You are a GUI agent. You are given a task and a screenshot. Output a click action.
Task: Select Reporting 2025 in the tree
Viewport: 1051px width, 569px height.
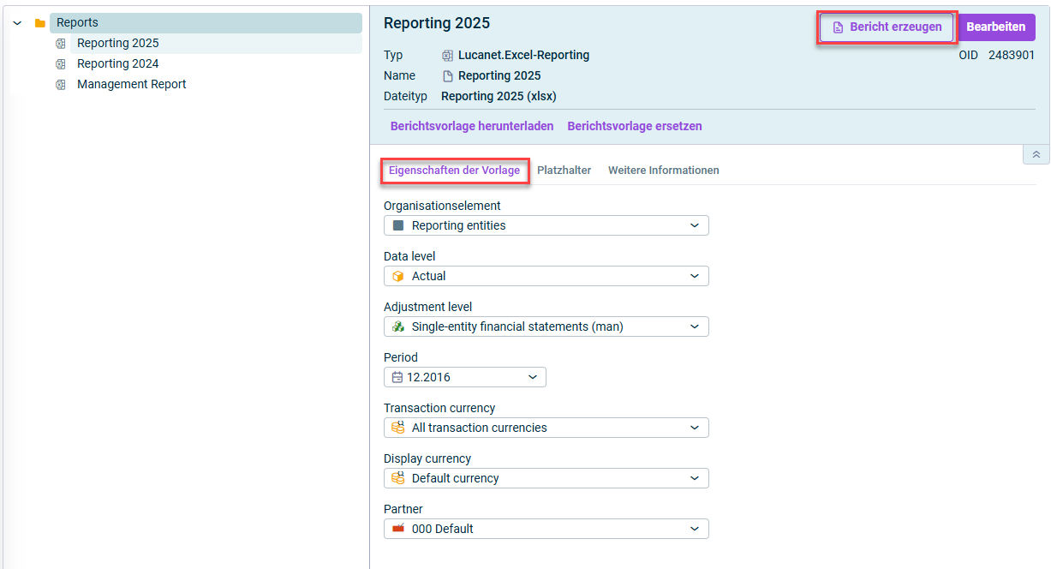tap(117, 44)
